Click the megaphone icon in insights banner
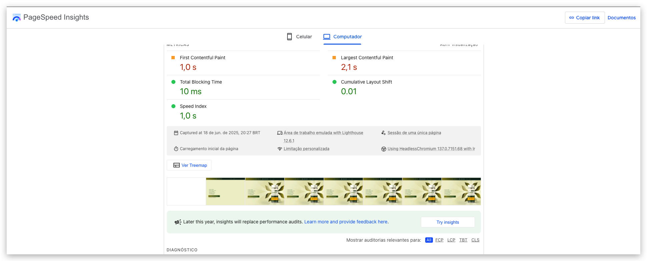Image resolution: width=647 pixels, height=261 pixels. pos(178,222)
